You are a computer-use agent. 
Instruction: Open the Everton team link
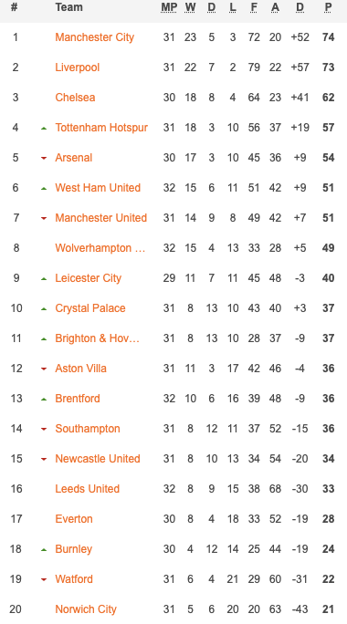(x=74, y=519)
